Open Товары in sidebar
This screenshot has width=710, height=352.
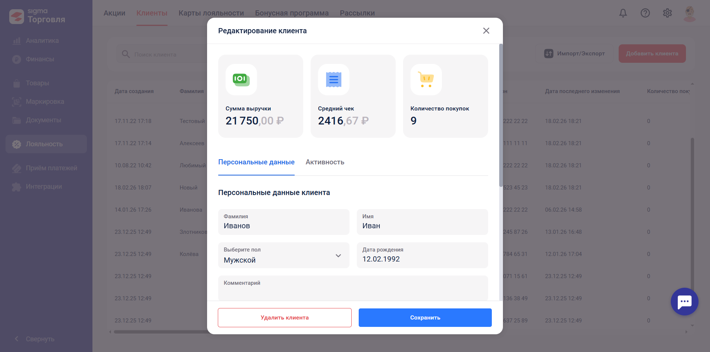click(37, 83)
